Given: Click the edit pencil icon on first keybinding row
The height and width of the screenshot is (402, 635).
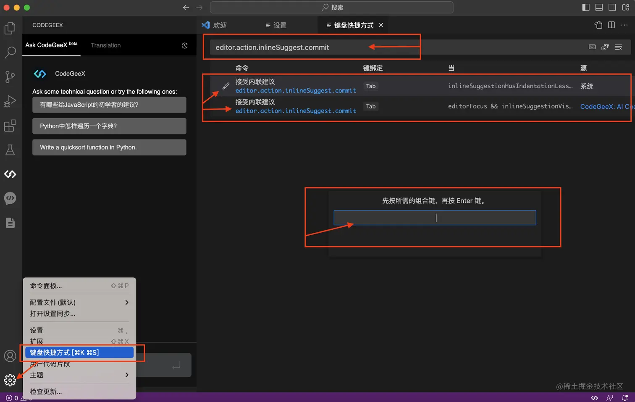Looking at the screenshot, I should [226, 86].
